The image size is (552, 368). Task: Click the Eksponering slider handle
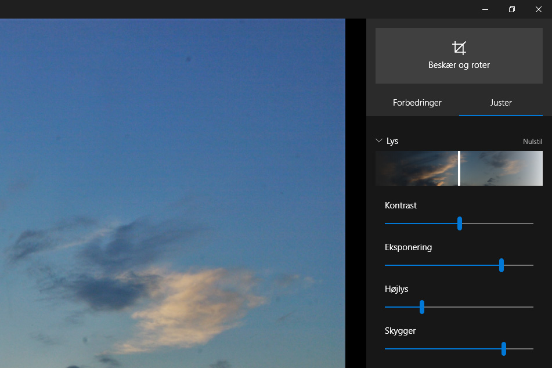(502, 265)
